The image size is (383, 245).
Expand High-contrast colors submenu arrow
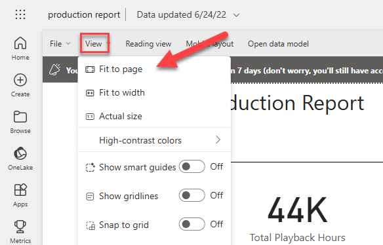click(218, 140)
